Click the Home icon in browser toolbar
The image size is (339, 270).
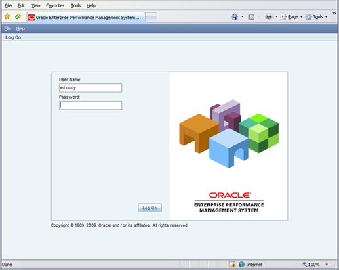point(235,16)
